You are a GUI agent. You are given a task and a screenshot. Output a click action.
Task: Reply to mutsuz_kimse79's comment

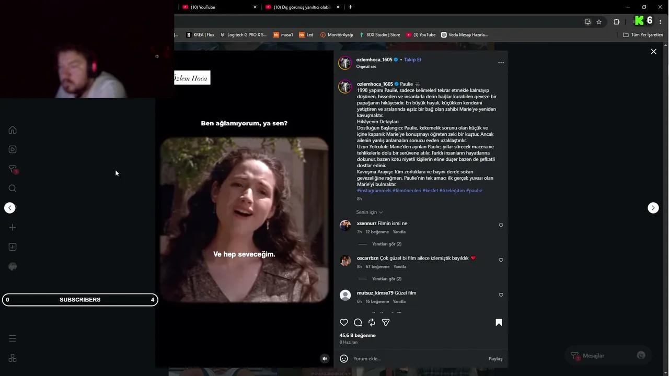pos(399,302)
